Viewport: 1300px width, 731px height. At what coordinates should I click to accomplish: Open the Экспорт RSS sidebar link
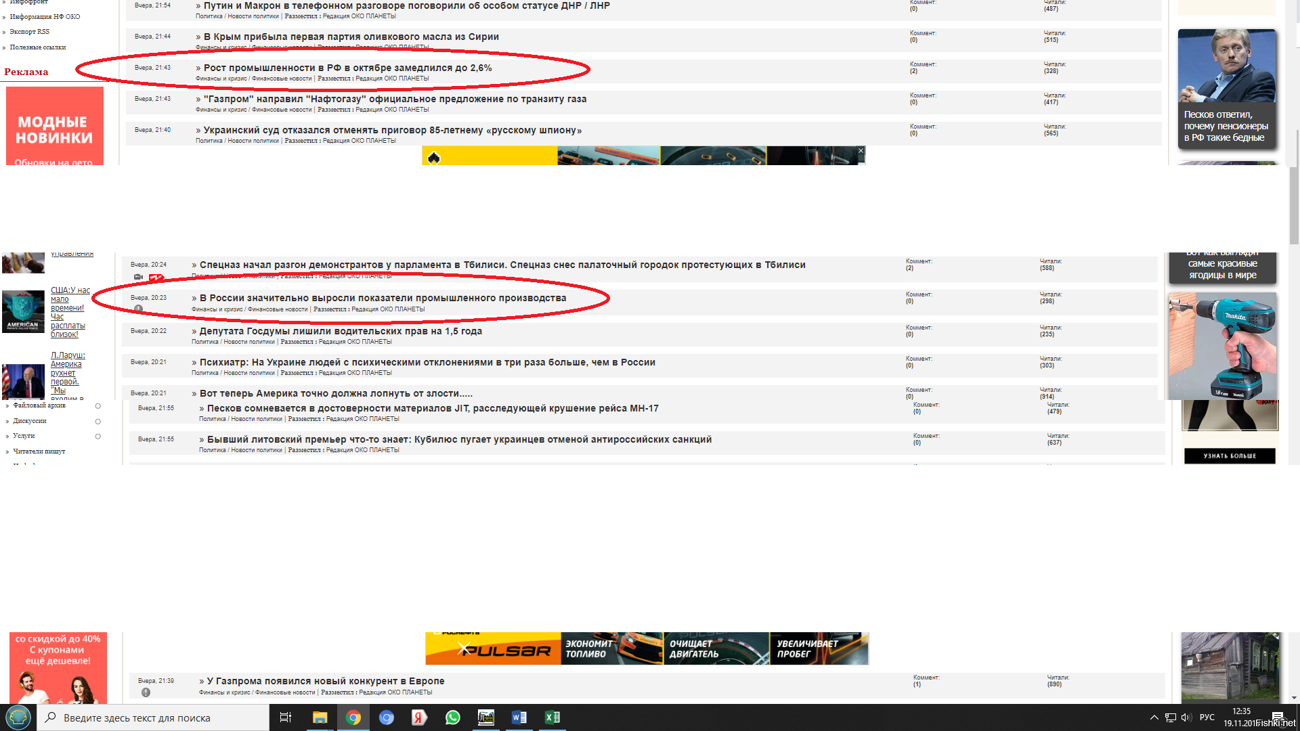pyautogui.click(x=29, y=32)
